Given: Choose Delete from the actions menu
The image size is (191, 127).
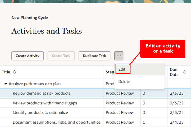Looking at the screenshot, I should [x=124, y=82].
